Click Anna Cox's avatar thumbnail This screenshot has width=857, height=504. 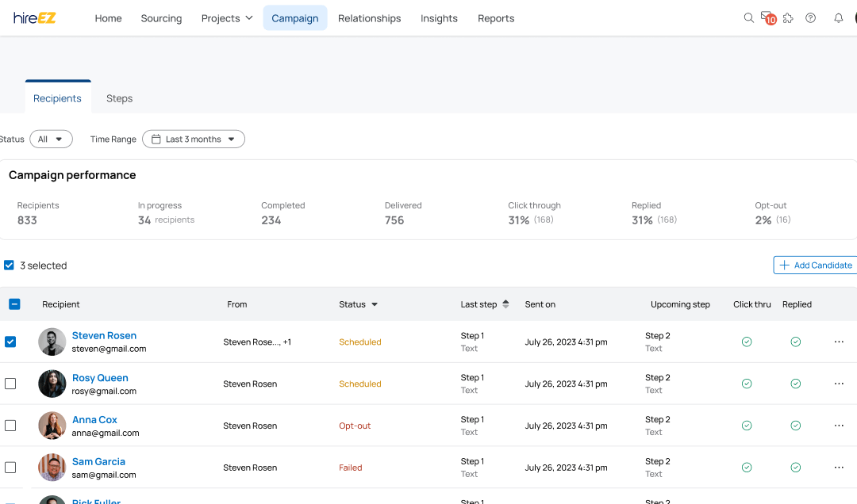click(x=52, y=426)
